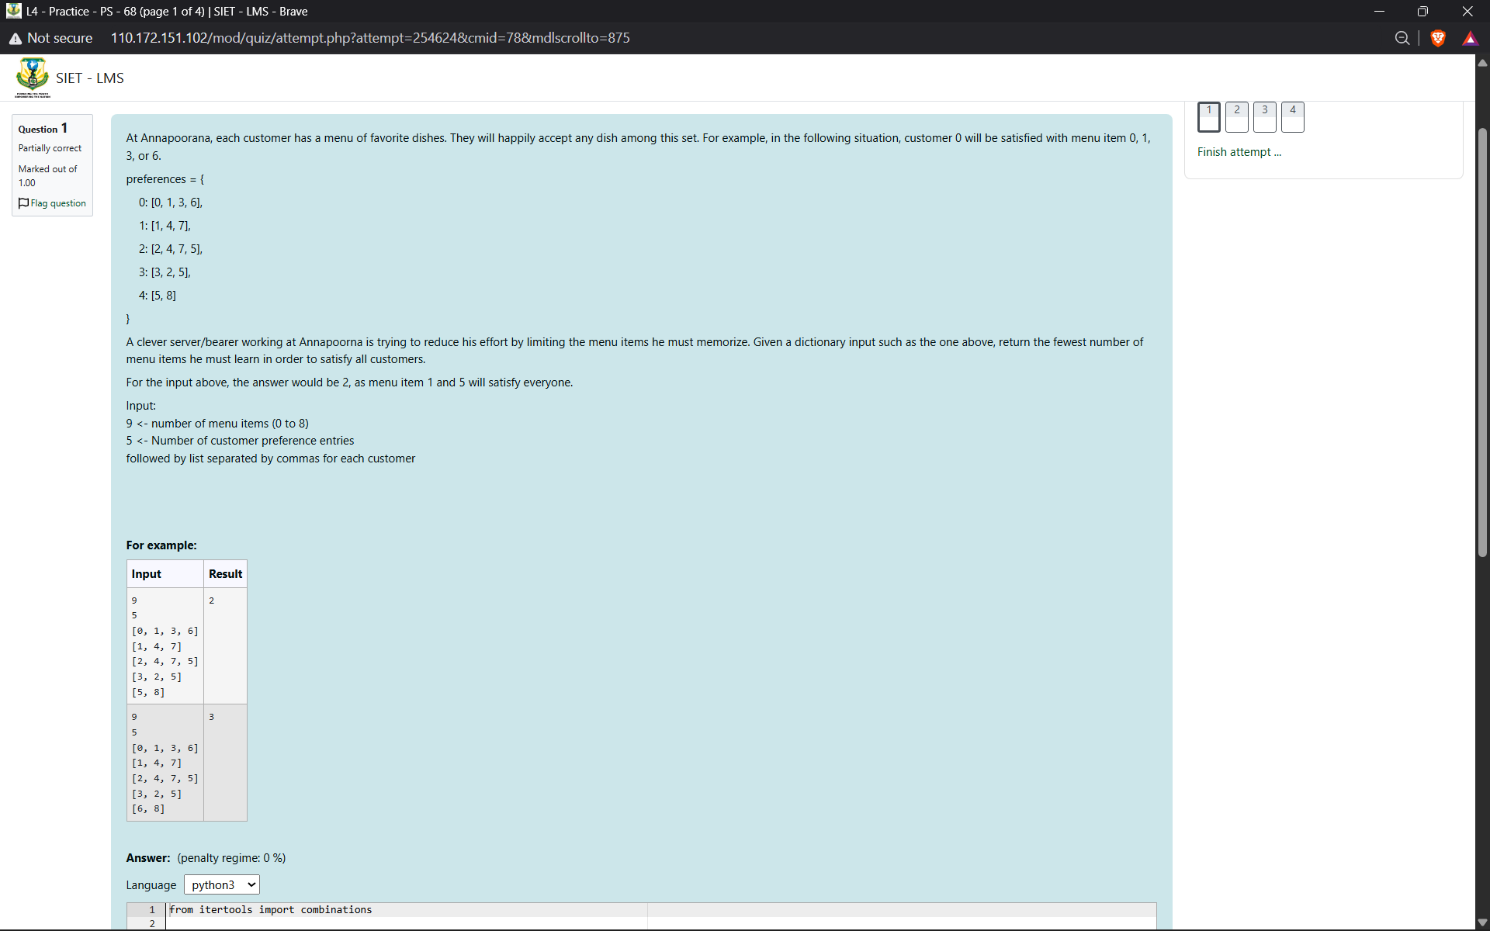
Task: Click the Brave Rewards triangle icon
Action: (x=1470, y=38)
